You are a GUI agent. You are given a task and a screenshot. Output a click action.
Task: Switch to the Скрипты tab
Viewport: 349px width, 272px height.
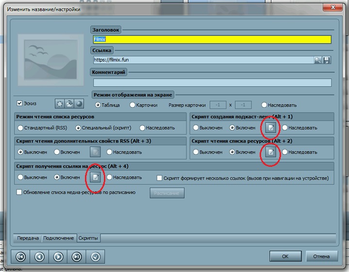89,238
